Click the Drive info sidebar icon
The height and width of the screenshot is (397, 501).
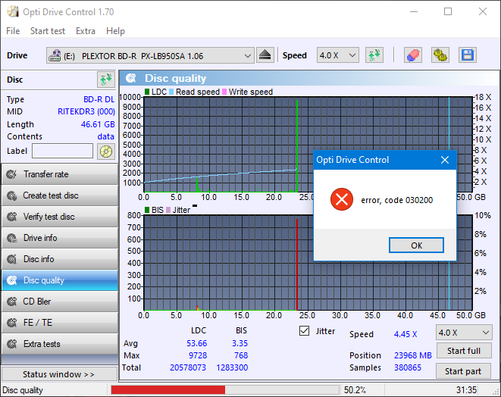click(12, 238)
